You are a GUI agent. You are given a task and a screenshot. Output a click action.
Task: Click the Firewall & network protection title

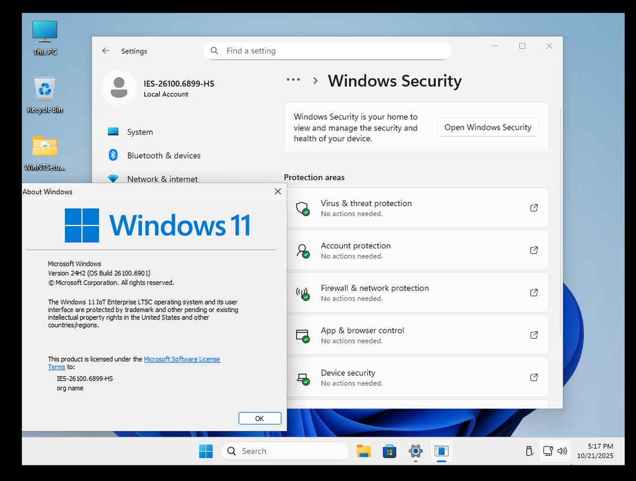(375, 288)
